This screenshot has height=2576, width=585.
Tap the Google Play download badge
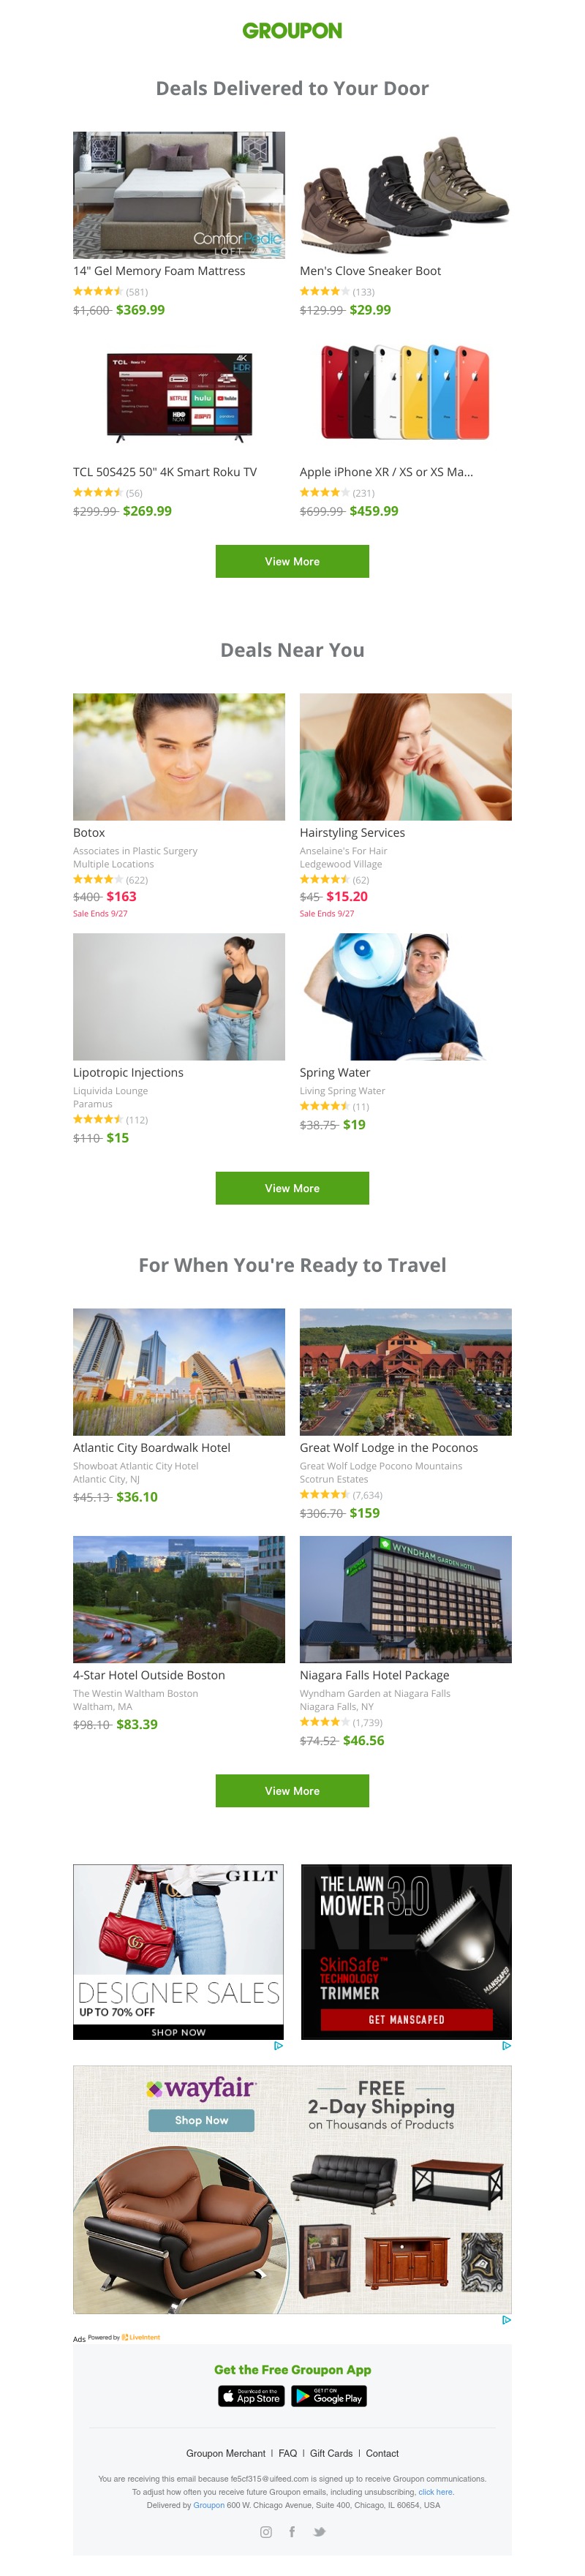pos(329,2397)
